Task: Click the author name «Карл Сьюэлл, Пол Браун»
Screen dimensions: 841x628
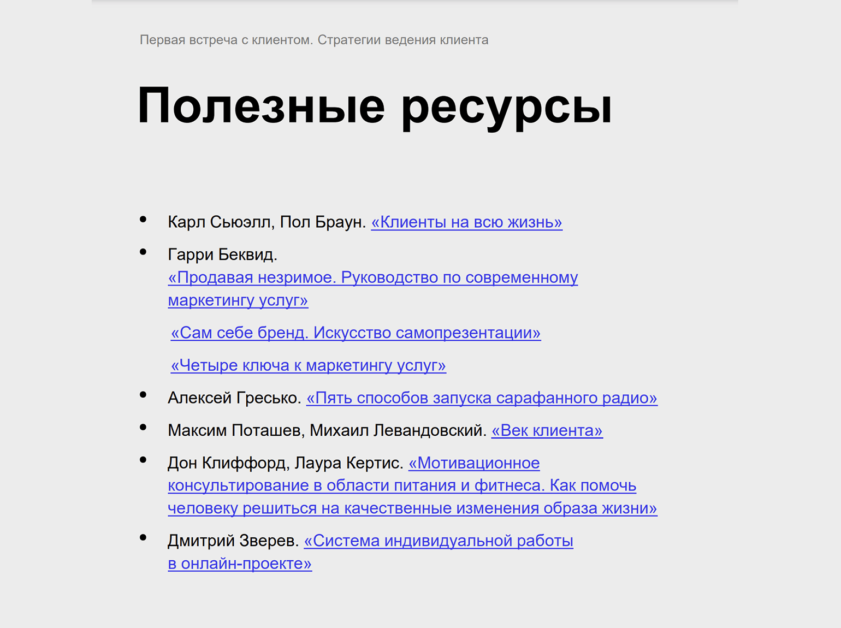Action: pyautogui.click(x=266, y=222)
